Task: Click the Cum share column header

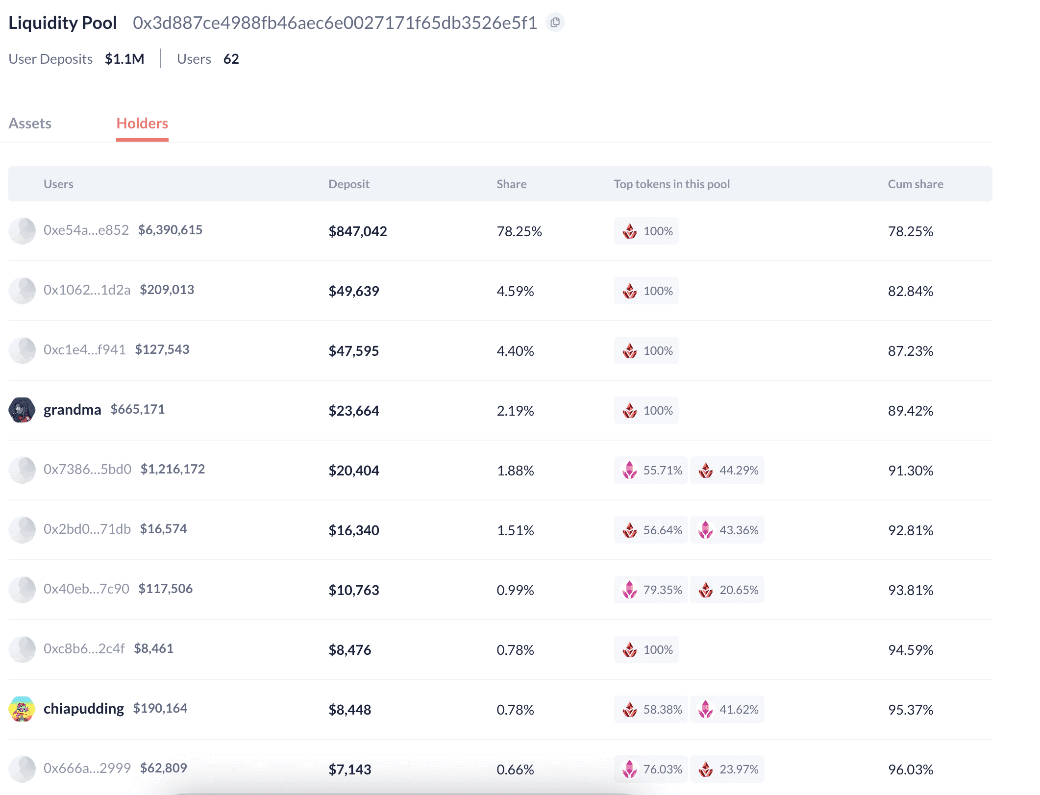Action: coord(915,184)
